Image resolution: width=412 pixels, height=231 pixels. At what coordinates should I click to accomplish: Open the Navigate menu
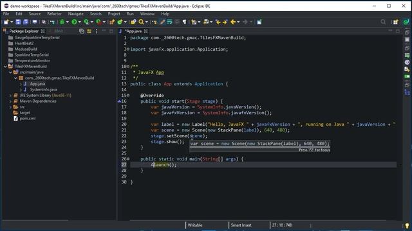(76, 14)
